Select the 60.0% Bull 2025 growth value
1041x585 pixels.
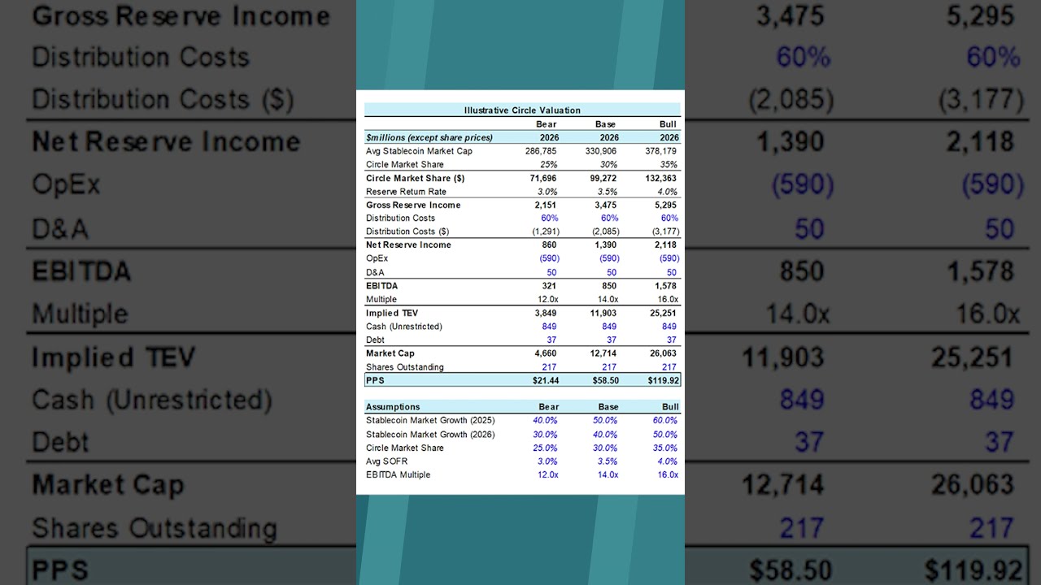tap(665, 420)
